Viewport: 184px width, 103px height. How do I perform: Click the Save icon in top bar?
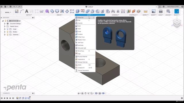(x=10, y=7)
